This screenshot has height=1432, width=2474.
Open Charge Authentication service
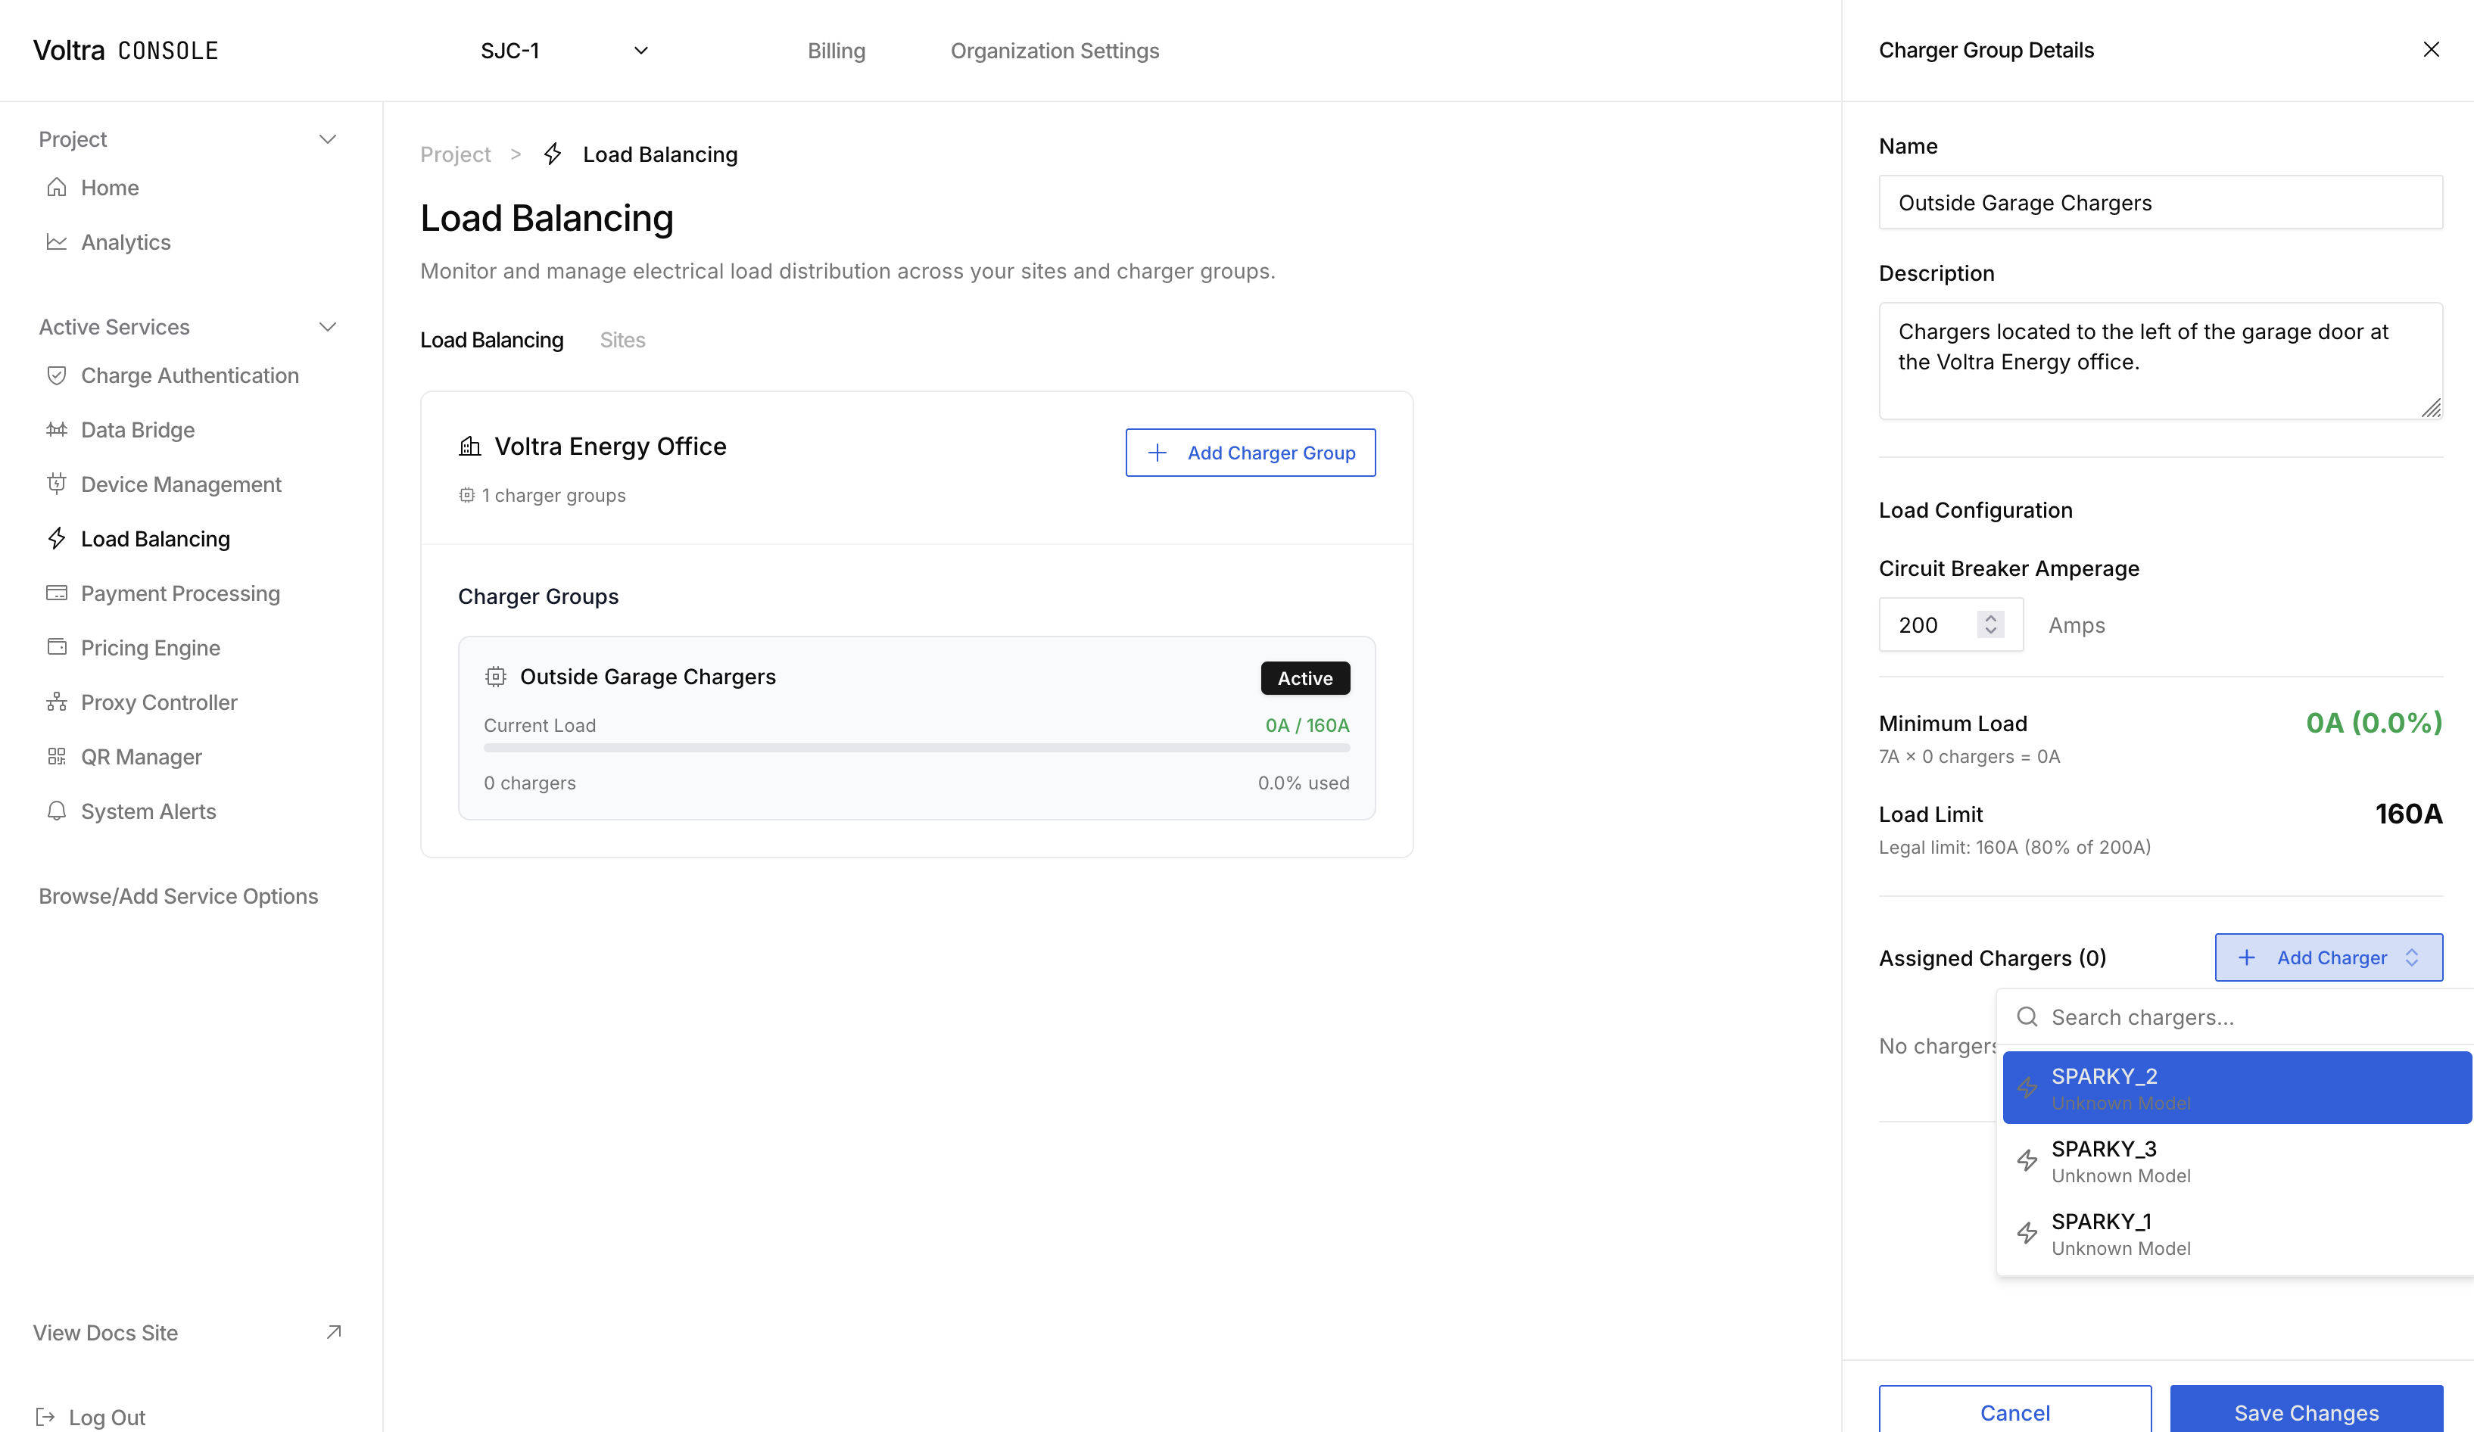pyautogui.click(x=189, y=375)
